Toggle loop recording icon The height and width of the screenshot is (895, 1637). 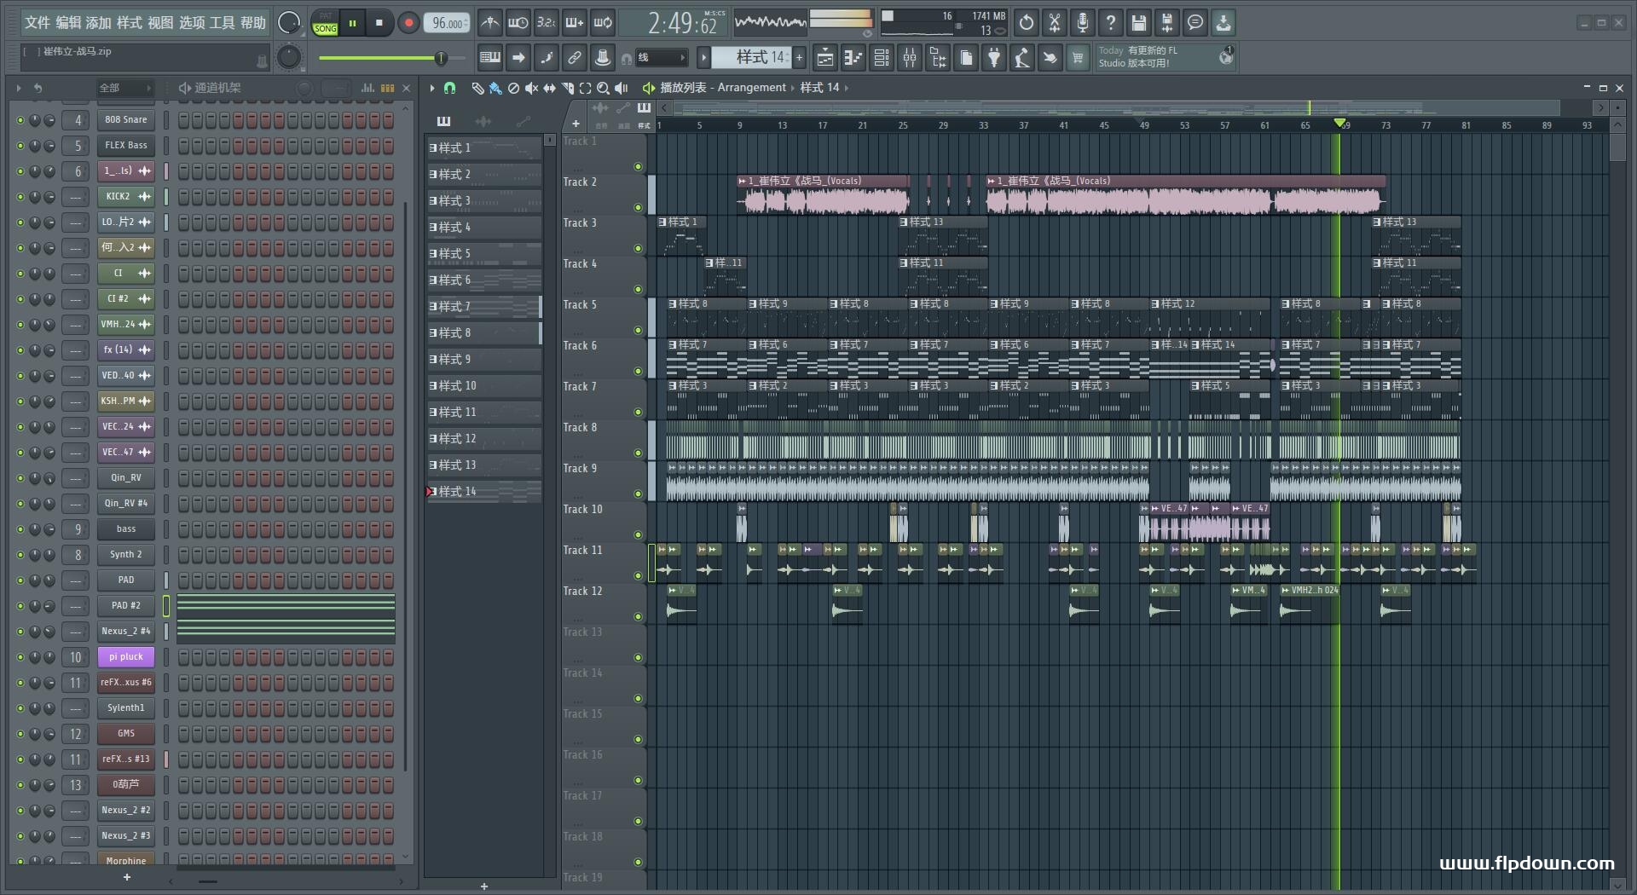click(x=603, y=23)
